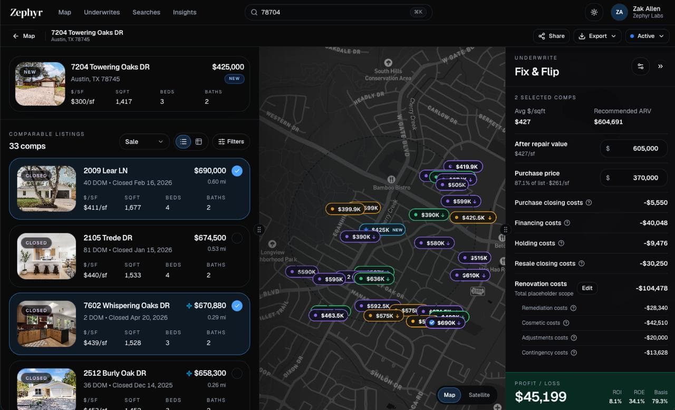Image resolution: width=675 pixels, height=410 pixels.
Task: Select the 2105 Trede DR comp checkbox
Action: [237, 238]
